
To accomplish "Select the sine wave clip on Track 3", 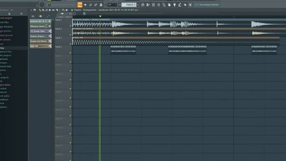I will (176, 41).
